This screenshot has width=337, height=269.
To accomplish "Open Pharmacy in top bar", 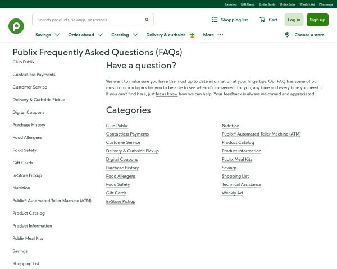I will 326,4.
